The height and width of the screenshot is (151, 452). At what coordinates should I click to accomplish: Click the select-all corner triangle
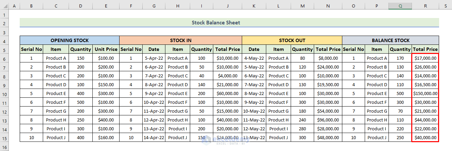tap(4, 6)
